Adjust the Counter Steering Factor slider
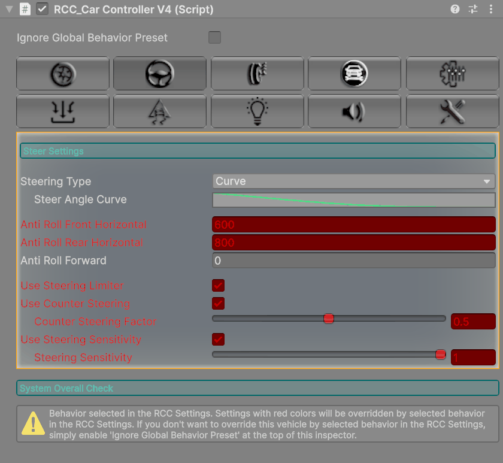Viewport: 503px width, 463px height. 329,319
